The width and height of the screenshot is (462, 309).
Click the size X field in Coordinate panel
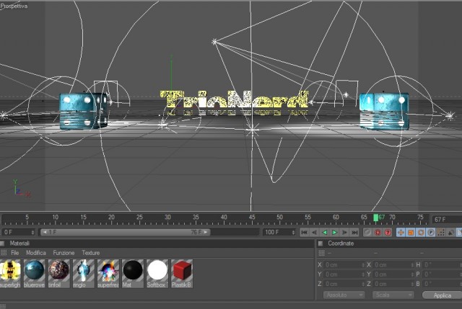(x=393, y=265)
